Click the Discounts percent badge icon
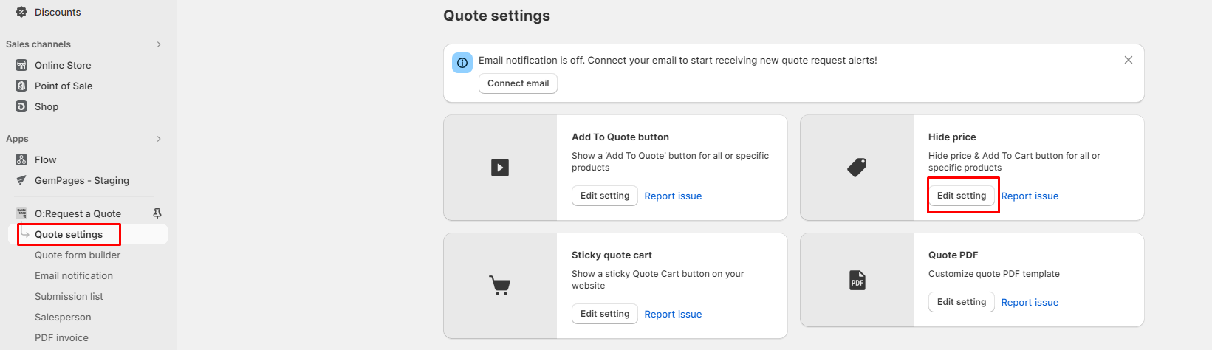The width and height of the screenshot is (1212, 350). pyautogui.click(x=21, y=12)
